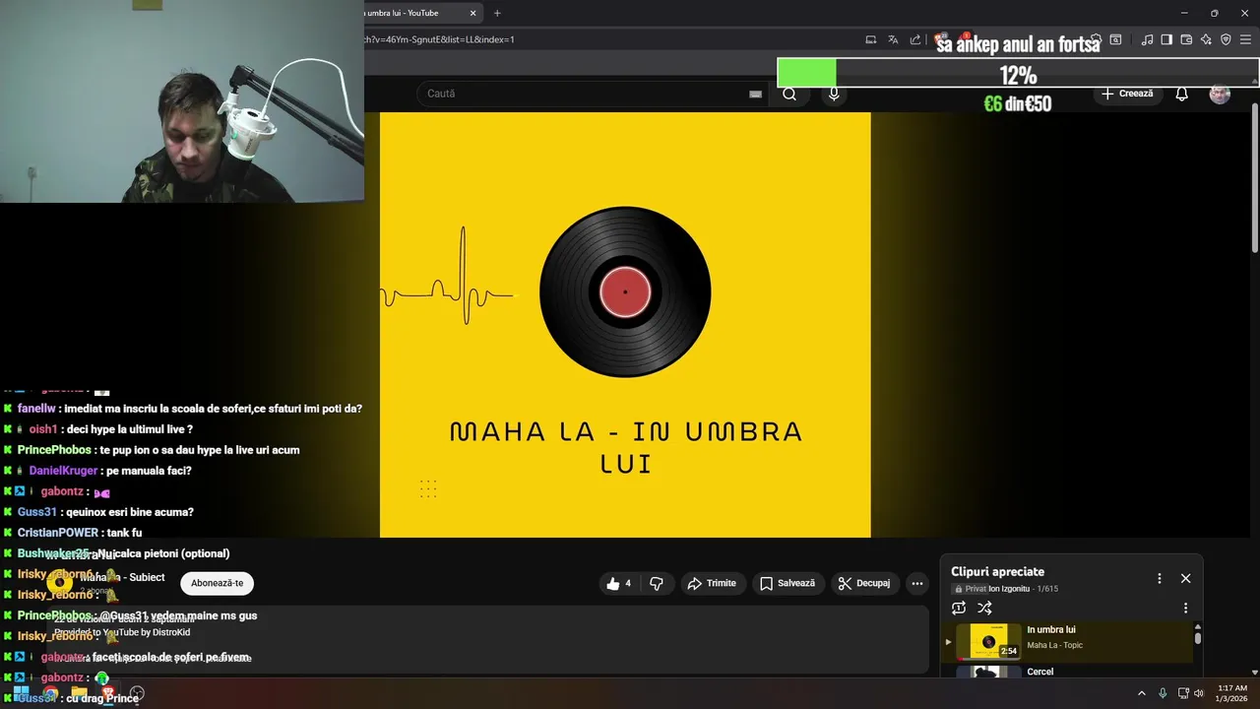1260x709 pixels.
Task: Click the share page icon in the address bar
Action: [915, 39]
